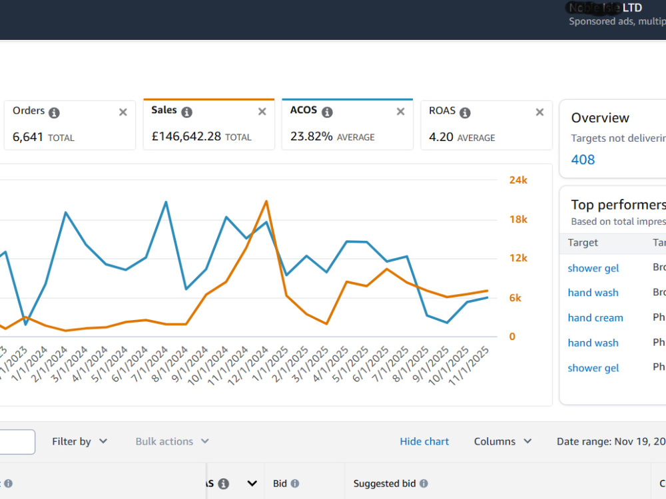Click the Bid column info icon
Viewport: 666px width, 499px height.
(x=295, y=483)
